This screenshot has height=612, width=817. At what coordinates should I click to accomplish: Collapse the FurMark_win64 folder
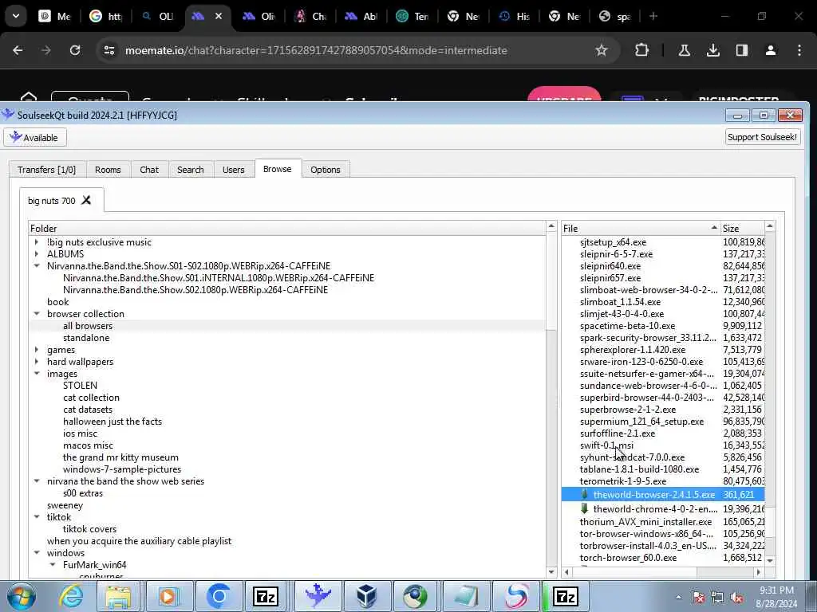click(x=53, y=565)
